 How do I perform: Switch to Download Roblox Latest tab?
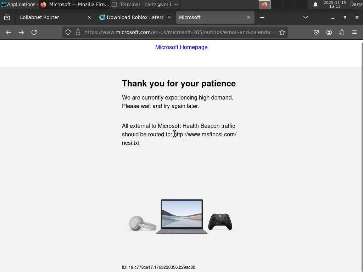(135, 17)
